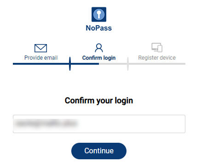Click the blue progress segment under Confirm login
The width and height of the screenshot is (201, 168).
[85, 64]
